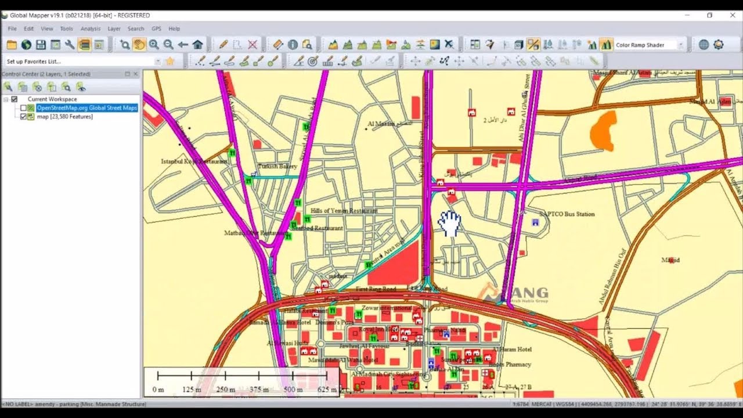The height and width of the screenshot is (418, 743).
Task: Click the target range ring digitizer icon
Action: tap(313, 61)
